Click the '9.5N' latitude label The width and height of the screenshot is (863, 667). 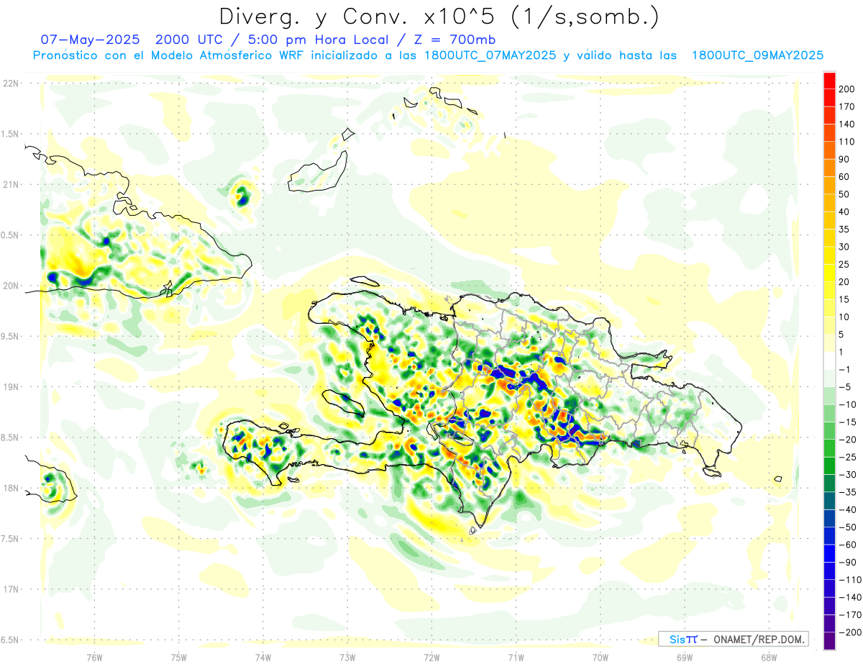click(11, 336)
